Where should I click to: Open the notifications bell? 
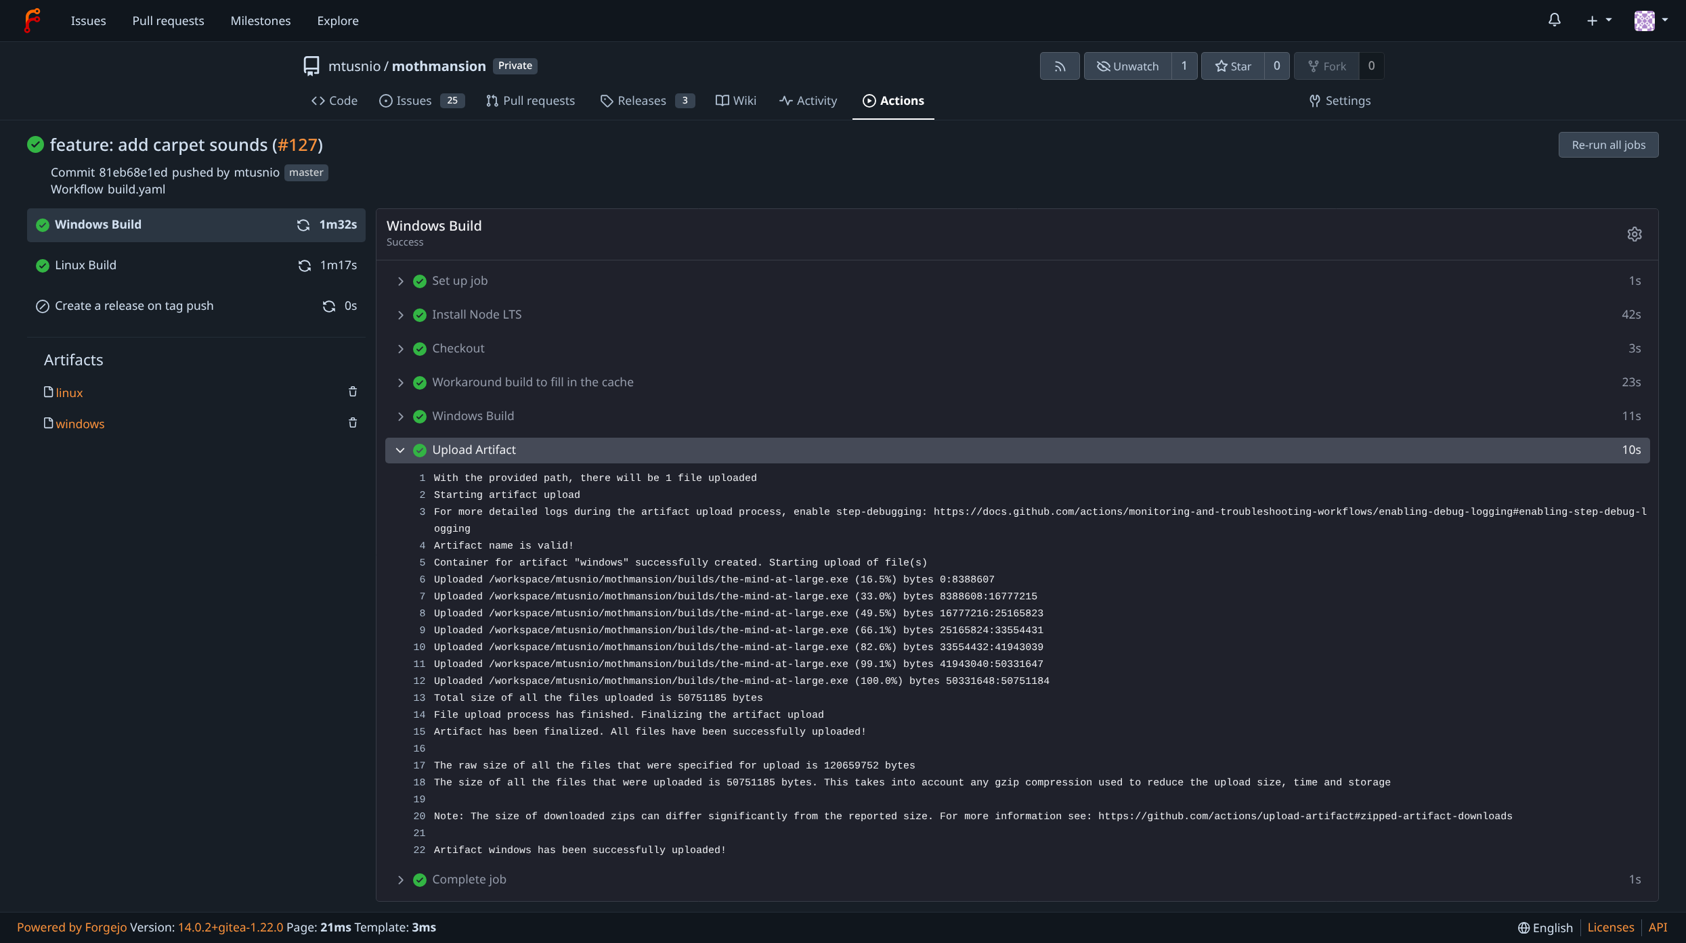click(1554, 20)
